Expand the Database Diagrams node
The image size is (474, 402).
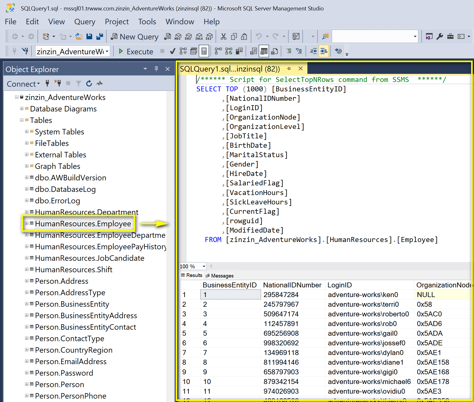(x=22, y=109)
